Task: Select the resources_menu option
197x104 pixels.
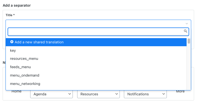Action: pos(96,59)
